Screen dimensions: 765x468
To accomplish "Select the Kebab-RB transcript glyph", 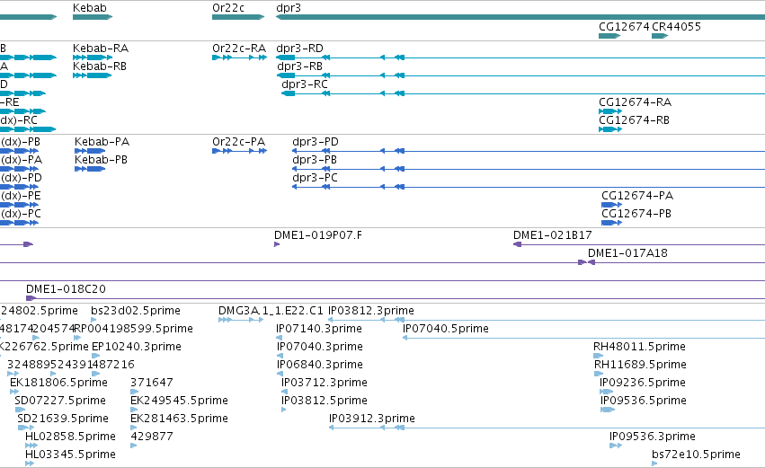I will [x=93, y=75].
